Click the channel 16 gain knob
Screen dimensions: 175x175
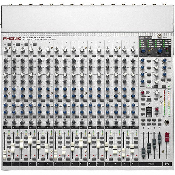point(133,50)
